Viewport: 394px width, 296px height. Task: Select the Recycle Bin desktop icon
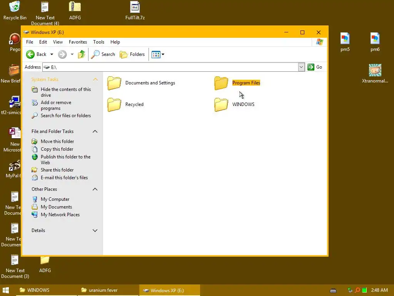(x=15, y=10)
